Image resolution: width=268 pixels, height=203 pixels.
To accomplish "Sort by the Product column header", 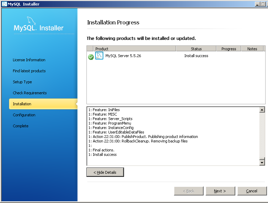I will pyautogui.click(x=134, y=49).
